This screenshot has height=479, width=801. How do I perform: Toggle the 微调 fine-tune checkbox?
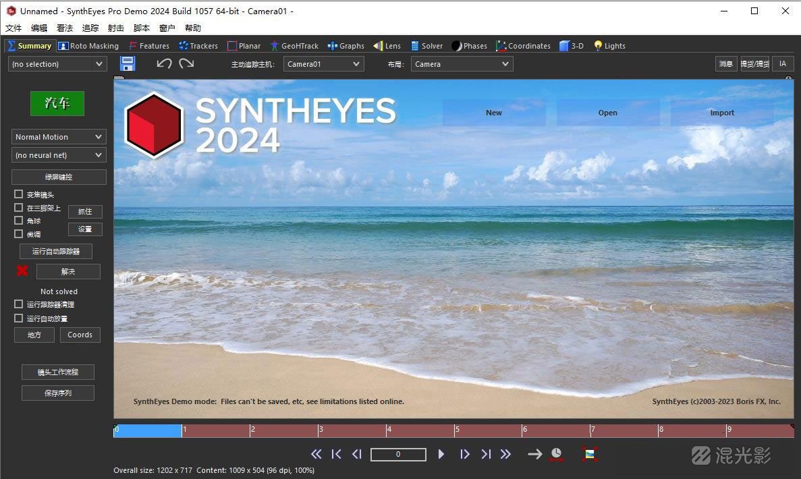19,234
